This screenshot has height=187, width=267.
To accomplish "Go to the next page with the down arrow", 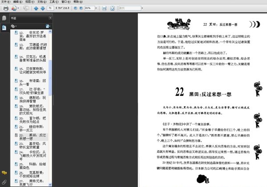I will (x=43, y=8).
